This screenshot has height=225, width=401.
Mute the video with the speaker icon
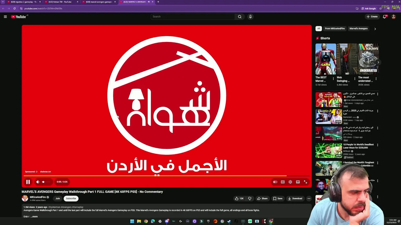coord(38,182)
